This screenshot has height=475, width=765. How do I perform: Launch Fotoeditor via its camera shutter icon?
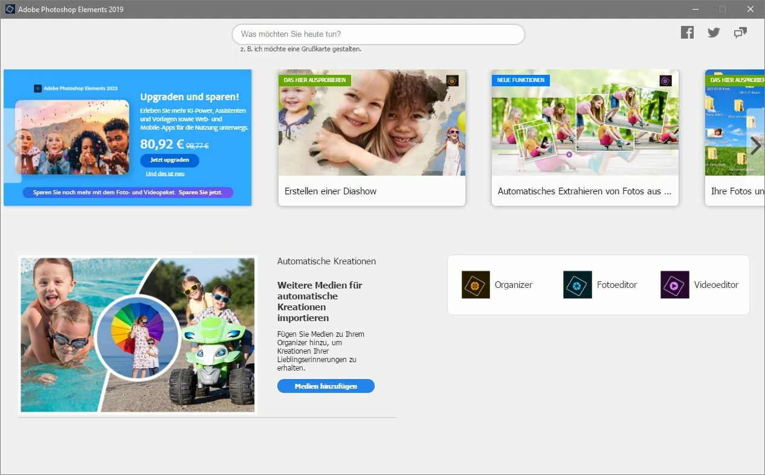[578, 285]
